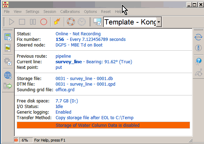This screenshot has height=144, width=204.
Task: Click the orange Water Column Data warning bar
Action: (103, 125)
